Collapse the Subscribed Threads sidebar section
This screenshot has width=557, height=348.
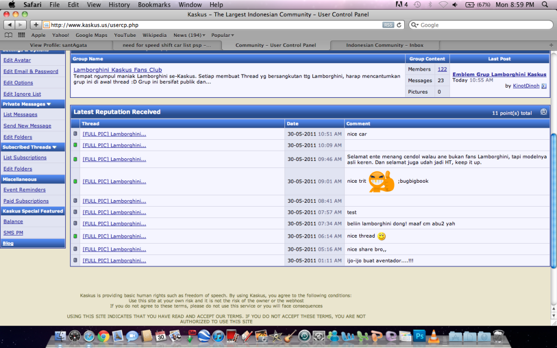pyautogui.click(x=54, y=147)
